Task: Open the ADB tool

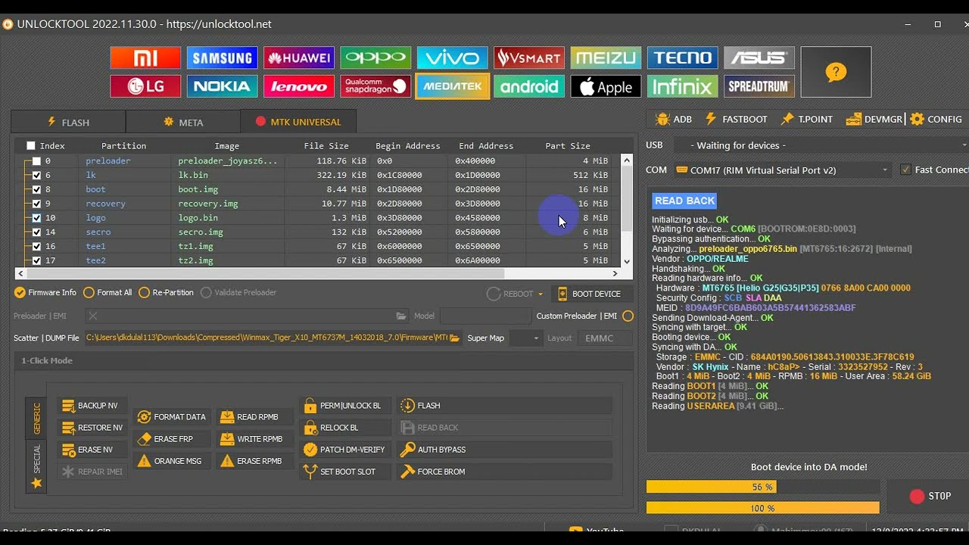Action: pos(674,119)
